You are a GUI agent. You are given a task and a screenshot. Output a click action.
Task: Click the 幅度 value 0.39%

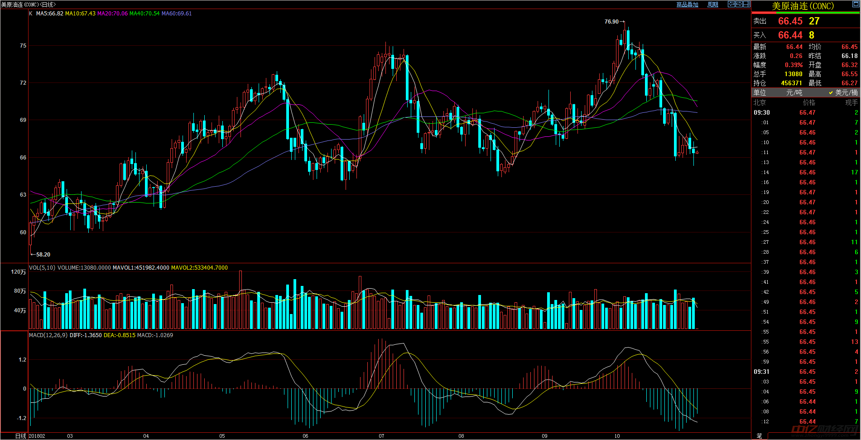click(794, 65)
